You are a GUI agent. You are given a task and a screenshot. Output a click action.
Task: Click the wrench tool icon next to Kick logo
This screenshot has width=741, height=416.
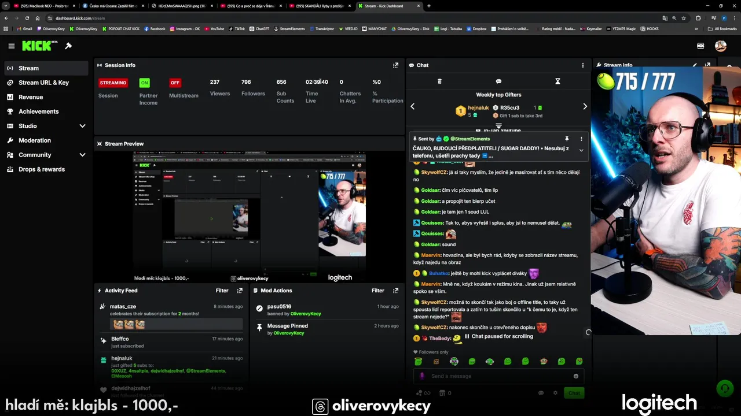tap(68, 46)
